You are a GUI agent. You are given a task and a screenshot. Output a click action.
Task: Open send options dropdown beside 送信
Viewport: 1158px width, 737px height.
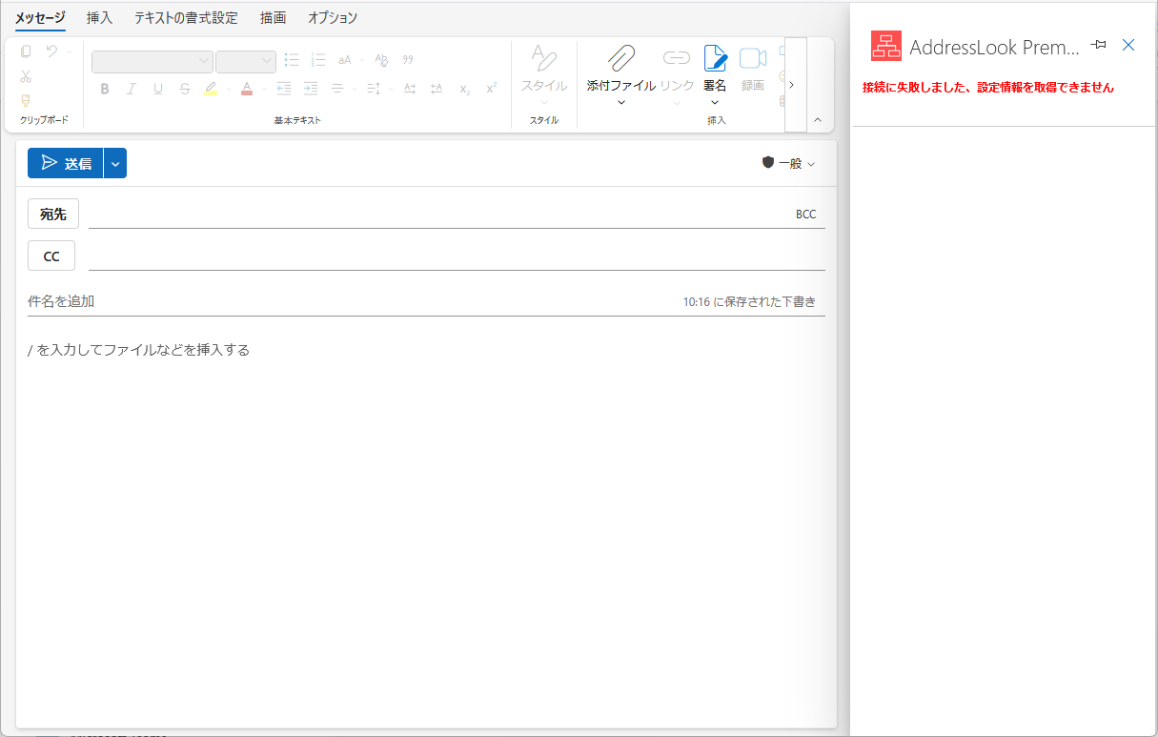pos(115,163)
